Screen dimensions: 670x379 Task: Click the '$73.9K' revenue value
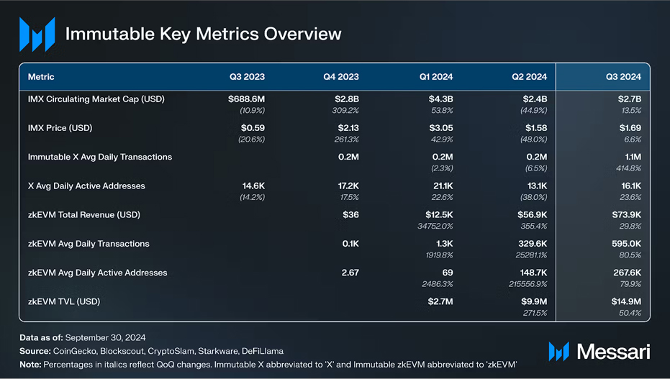(x=626, y=215)
